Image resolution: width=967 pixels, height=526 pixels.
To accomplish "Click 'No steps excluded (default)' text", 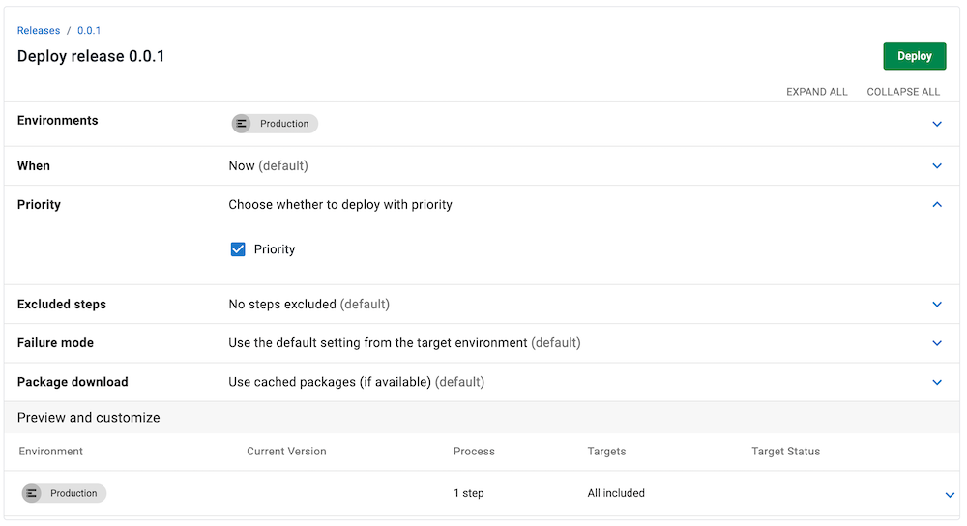I will (x=309, y=304).
